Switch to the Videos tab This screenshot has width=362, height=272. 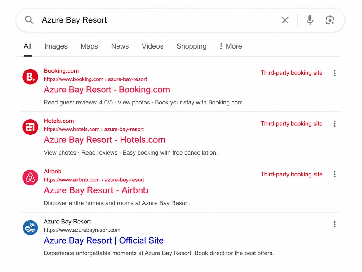coord(152,46)
